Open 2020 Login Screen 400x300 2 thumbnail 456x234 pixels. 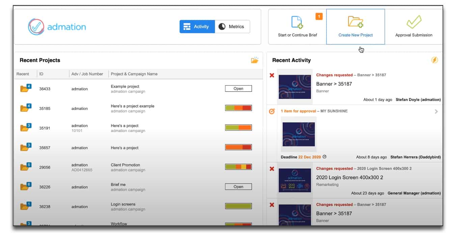click(x=295, y=180)
